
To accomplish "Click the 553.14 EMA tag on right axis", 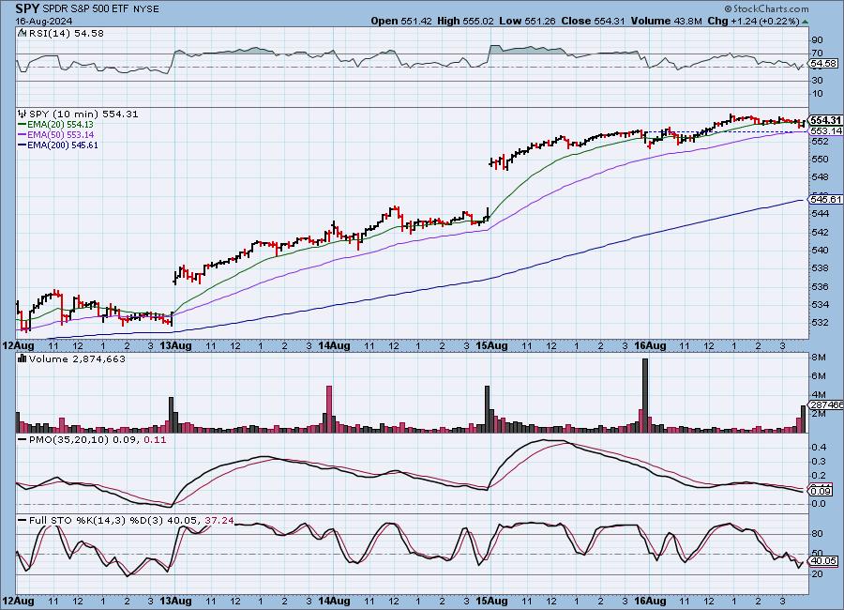I will (825, 131).
